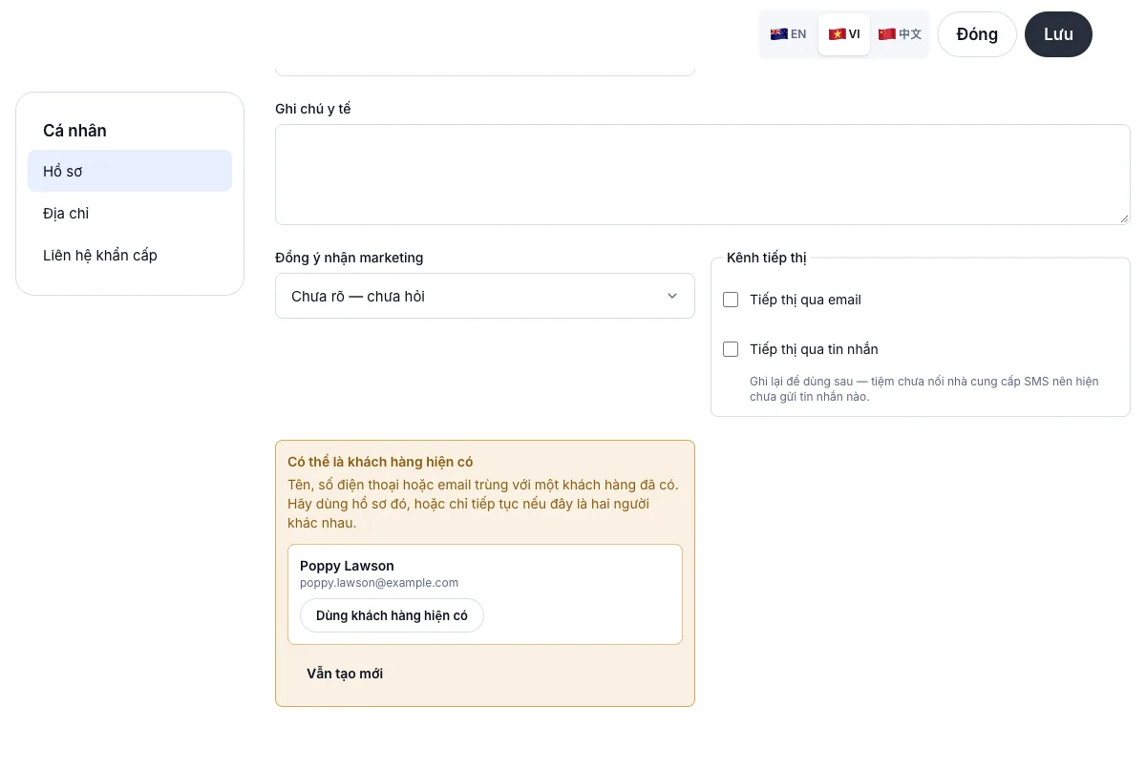
Task: Click the Có thể là khách hàng hiện có heading
Action: pos(380,462)
